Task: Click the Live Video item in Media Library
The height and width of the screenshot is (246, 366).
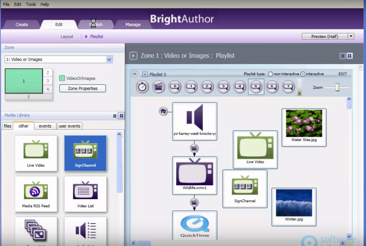Action: click(36, 153)
